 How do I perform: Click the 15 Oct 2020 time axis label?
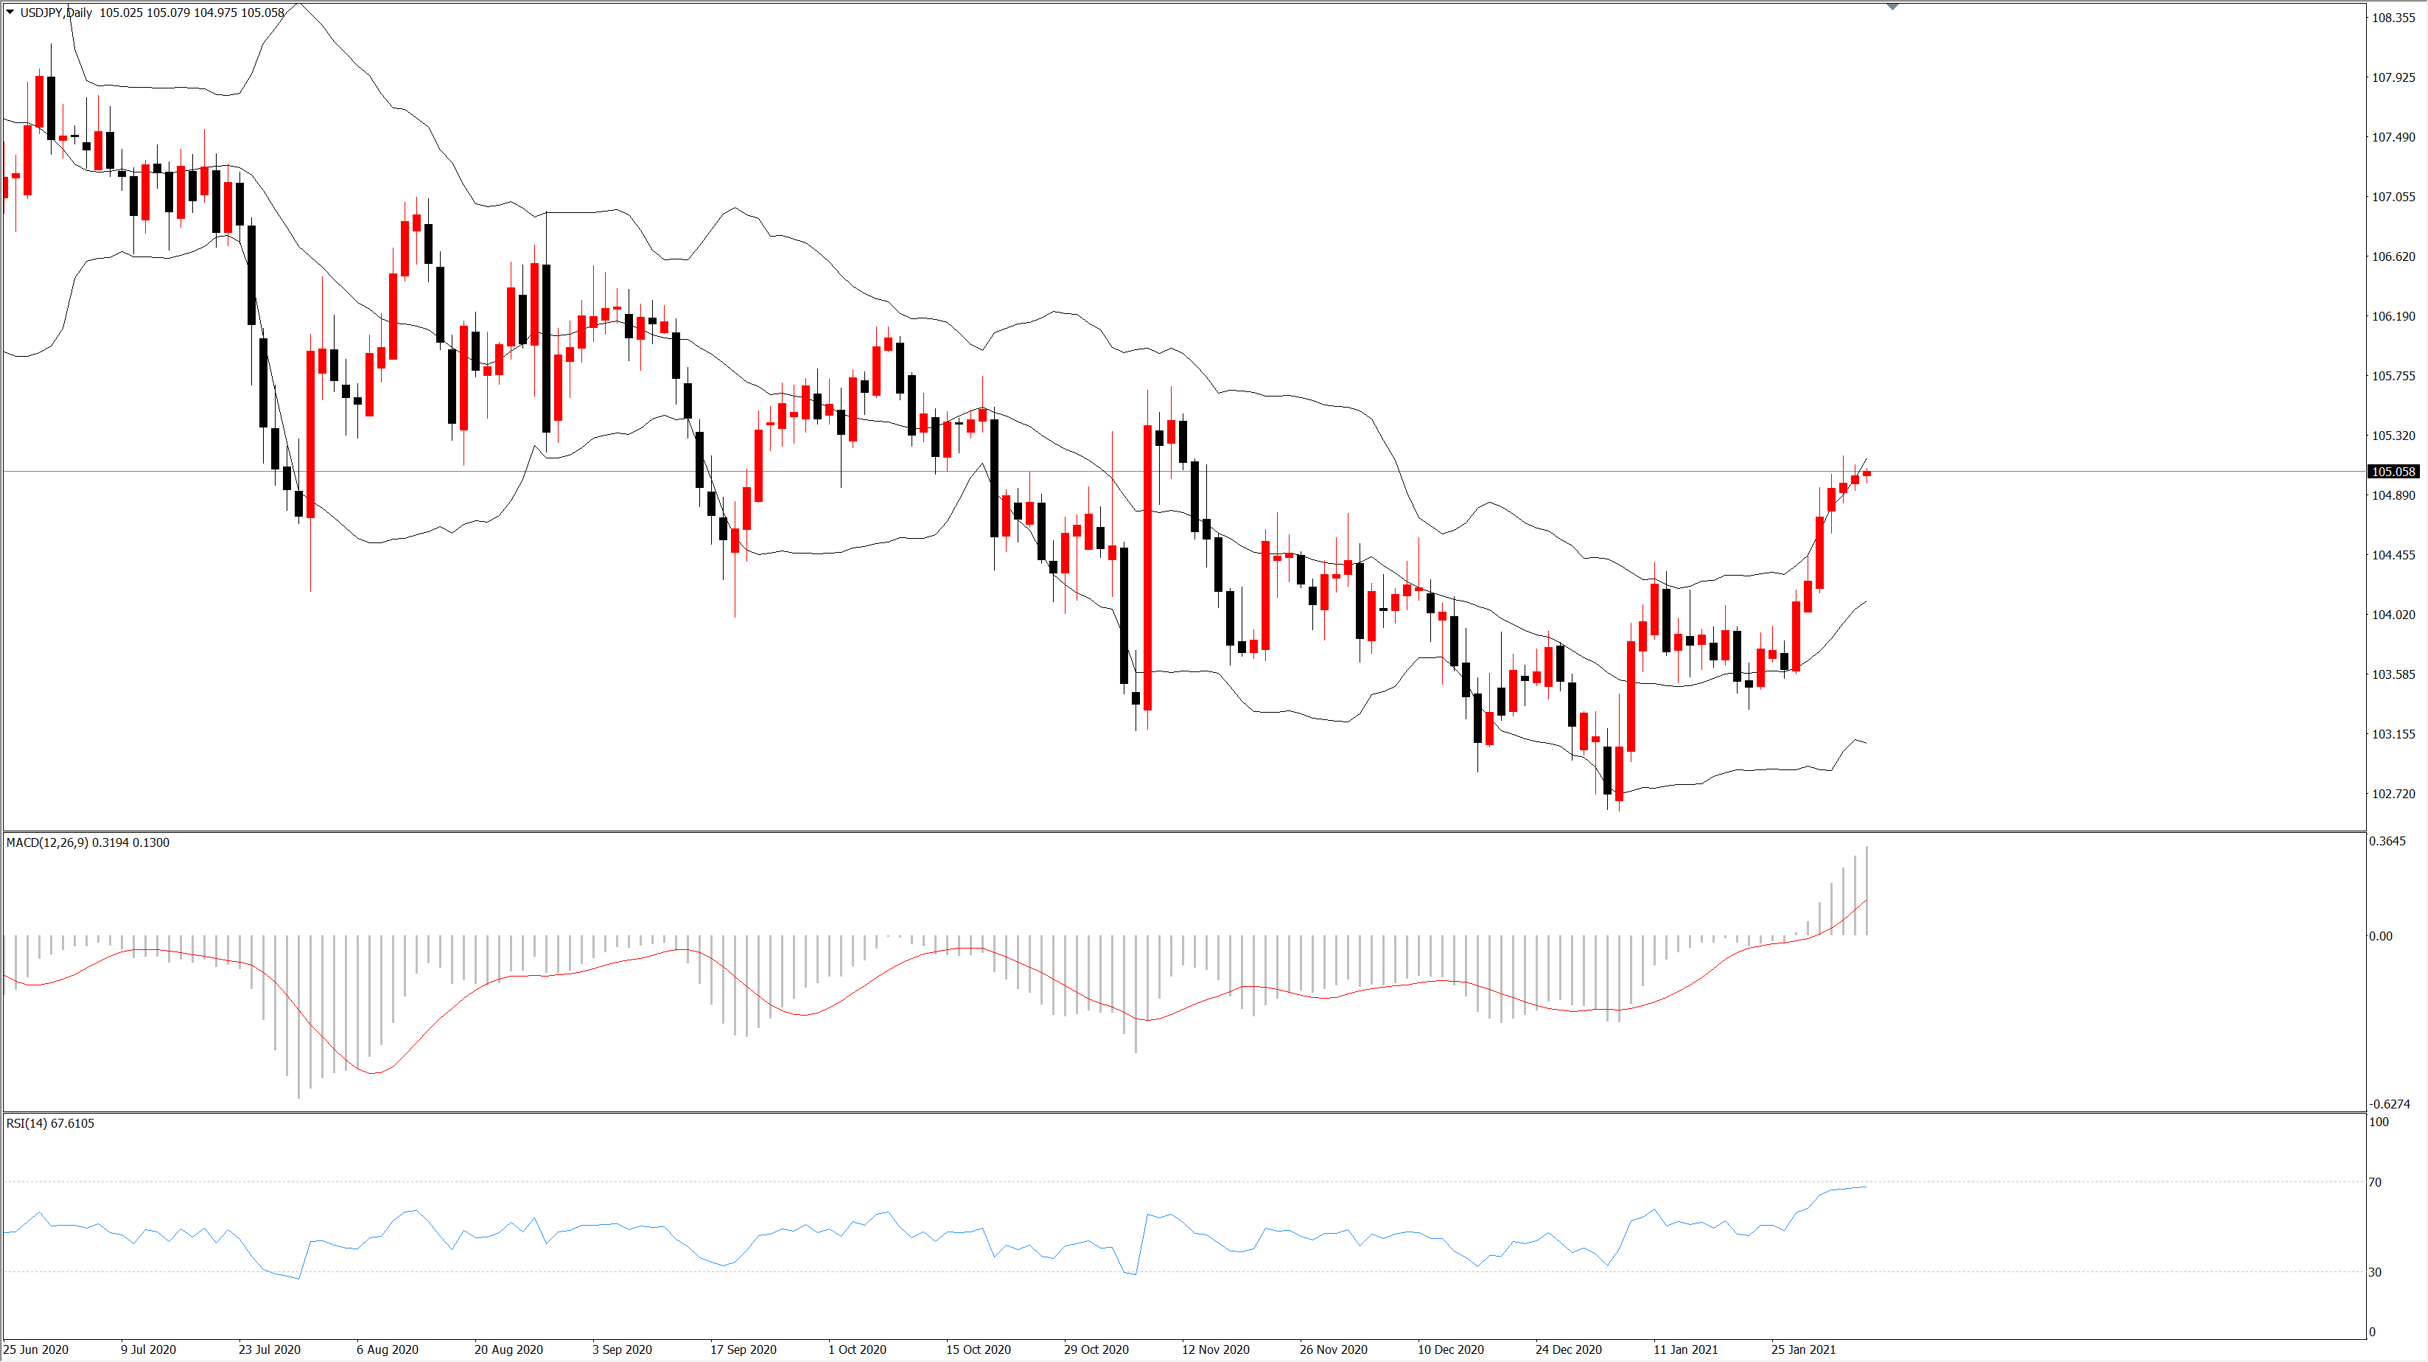pos(979,1349)
